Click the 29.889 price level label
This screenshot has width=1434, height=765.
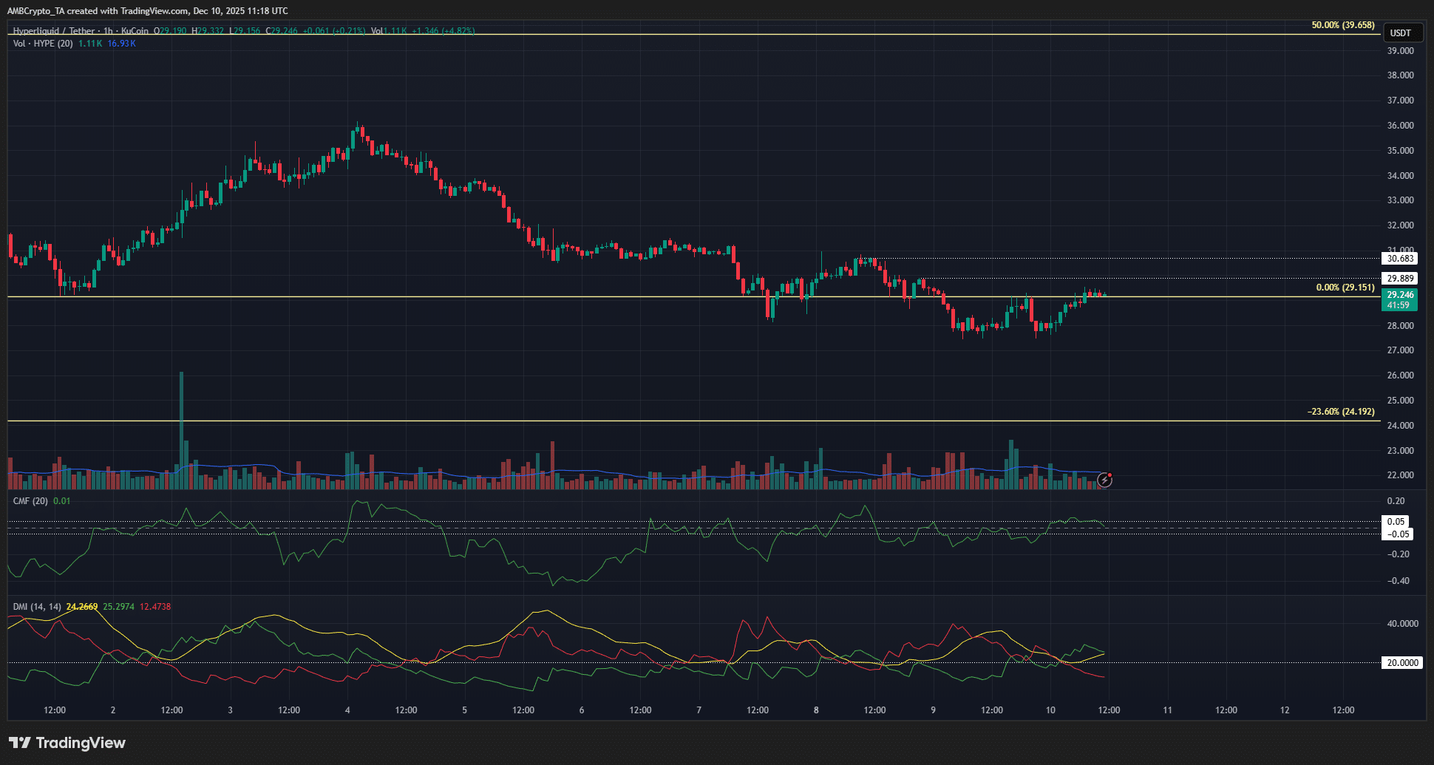pyautogui.click(x=1401, y=278)
